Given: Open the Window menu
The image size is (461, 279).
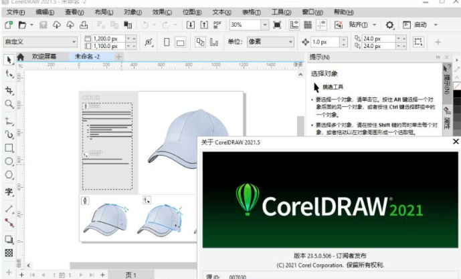Looking at the screenshot, I should [312, 12].
